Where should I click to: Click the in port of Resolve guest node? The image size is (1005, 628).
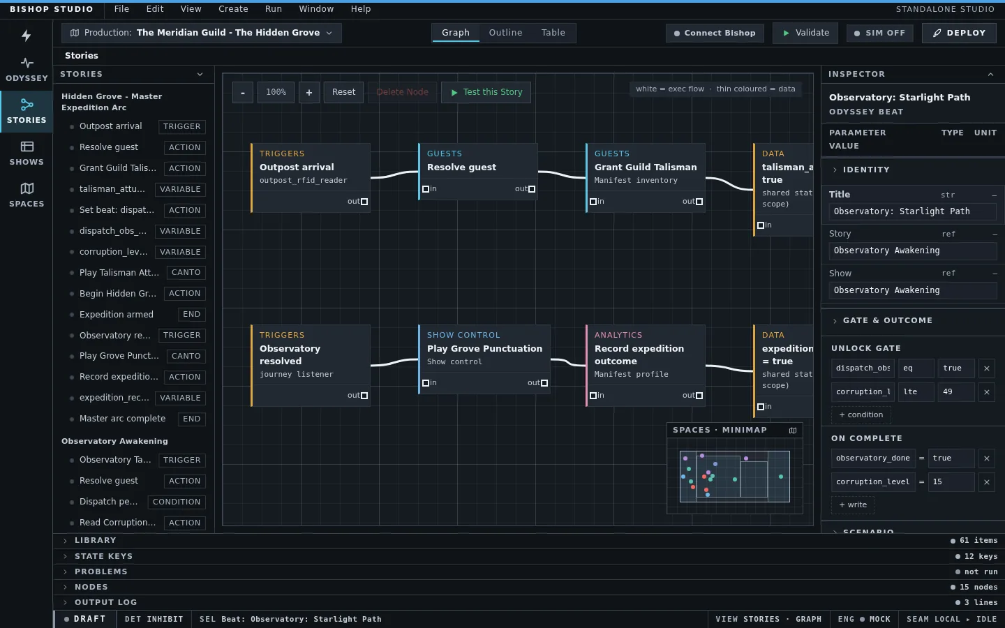[426, 189]
